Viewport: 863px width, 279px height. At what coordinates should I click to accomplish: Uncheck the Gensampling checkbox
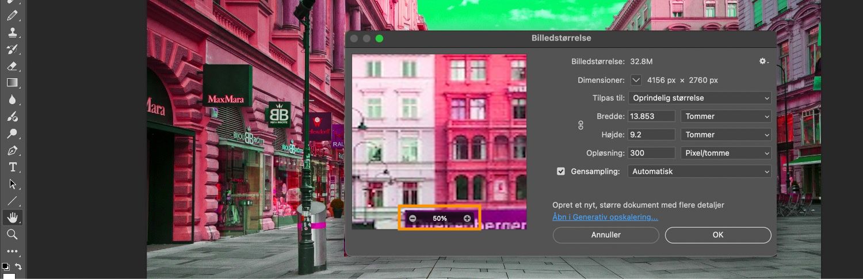coord(561,171)
